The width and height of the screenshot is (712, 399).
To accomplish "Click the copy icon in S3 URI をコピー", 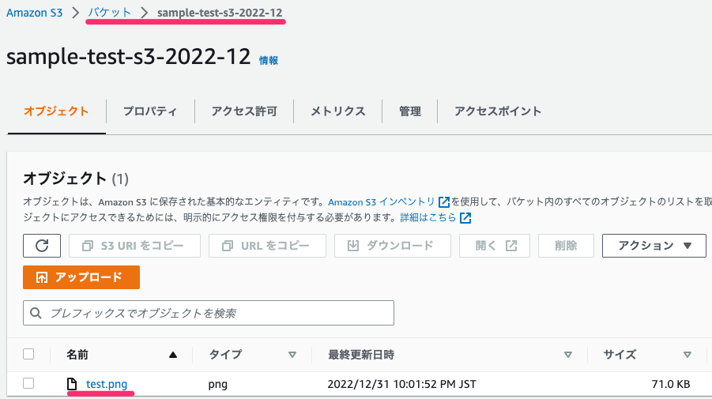I will pos(87,246).
